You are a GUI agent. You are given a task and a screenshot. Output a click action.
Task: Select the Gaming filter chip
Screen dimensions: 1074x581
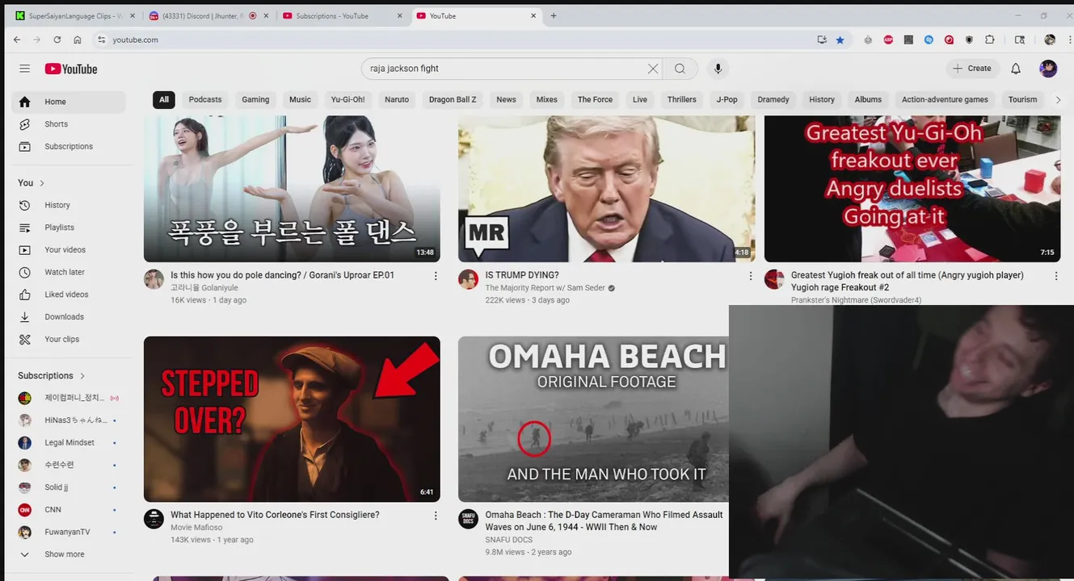click(x=255, y=100)
